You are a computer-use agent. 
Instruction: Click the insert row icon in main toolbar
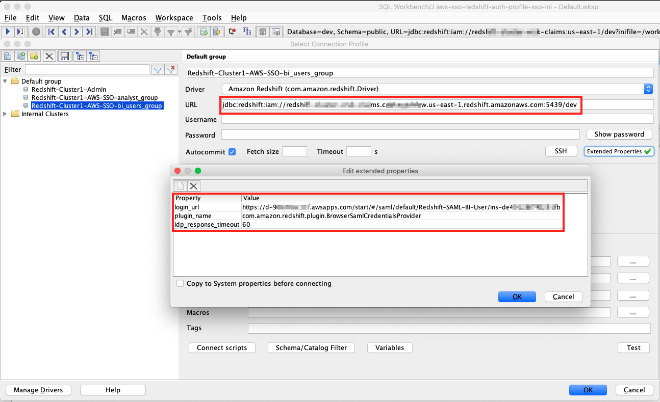click(x=118, y=32)
